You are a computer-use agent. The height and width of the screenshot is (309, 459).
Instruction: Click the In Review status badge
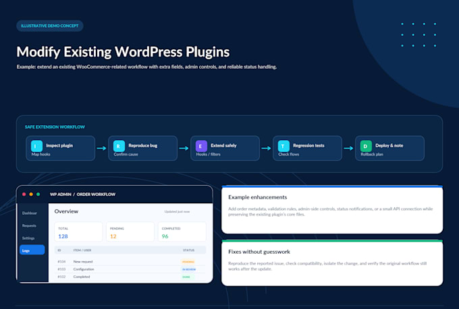click(x=189, y=269)
